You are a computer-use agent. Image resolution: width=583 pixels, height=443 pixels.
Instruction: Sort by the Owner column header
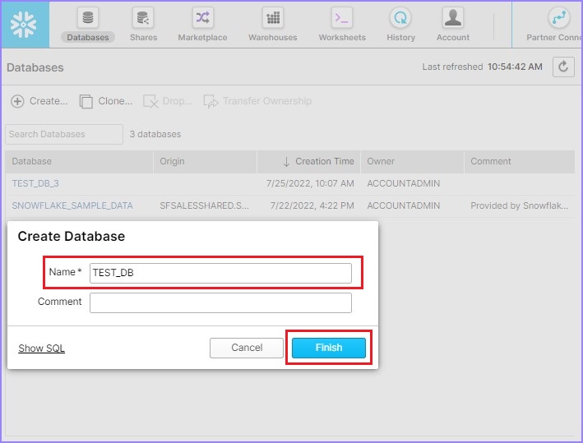click(412, 162)
